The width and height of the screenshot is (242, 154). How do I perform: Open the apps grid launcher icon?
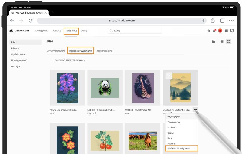(x=226, y=31)
